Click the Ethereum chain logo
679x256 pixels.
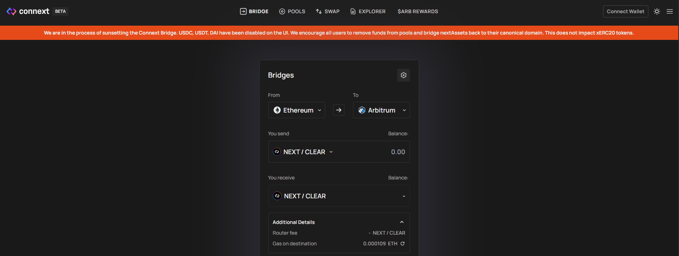click(277, 110)
